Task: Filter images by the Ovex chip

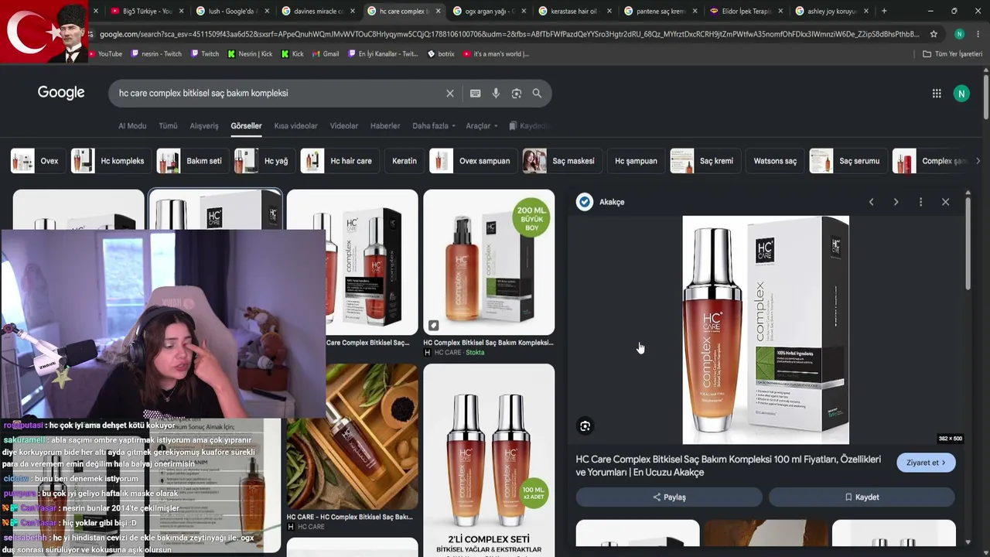Action: pos(37,161)
